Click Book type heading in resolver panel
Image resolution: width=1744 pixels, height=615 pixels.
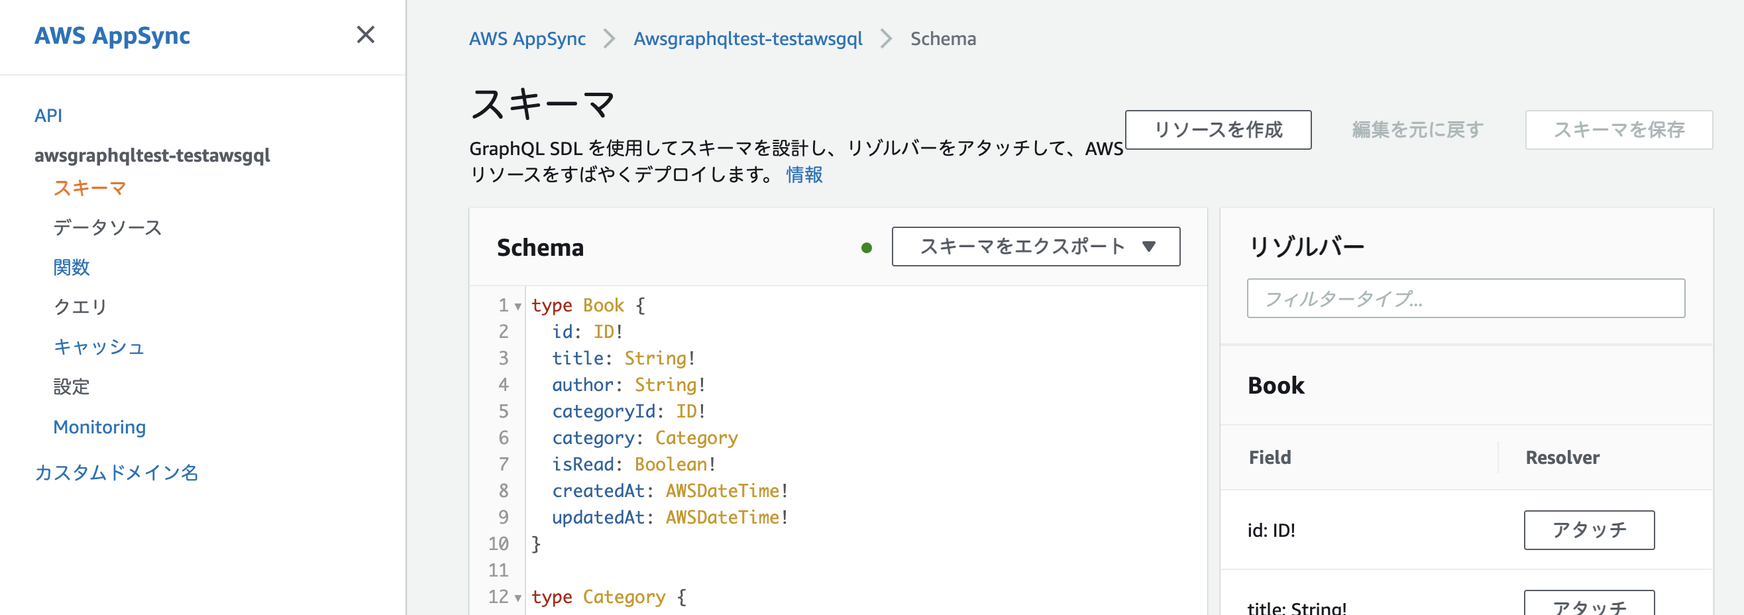pyautogui.click(x=1276, y=386)
